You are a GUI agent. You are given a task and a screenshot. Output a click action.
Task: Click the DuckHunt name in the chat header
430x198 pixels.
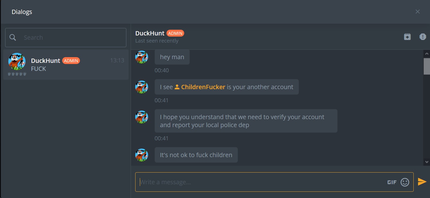click(150, 33)
